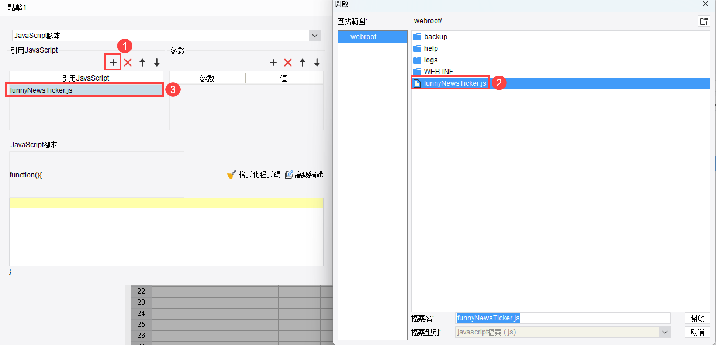Screen dimensions: 716x345
Task: Expand the 檔案型別 file type dropdown
Action: coord(665,332)
